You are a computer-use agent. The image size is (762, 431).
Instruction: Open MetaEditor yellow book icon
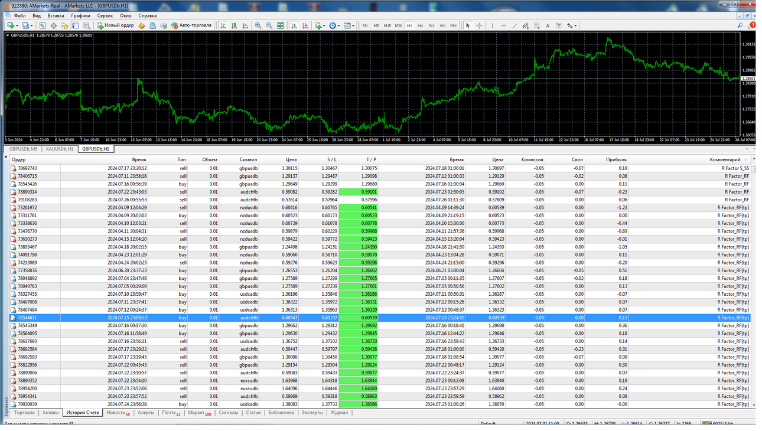(x=142, y=25)
